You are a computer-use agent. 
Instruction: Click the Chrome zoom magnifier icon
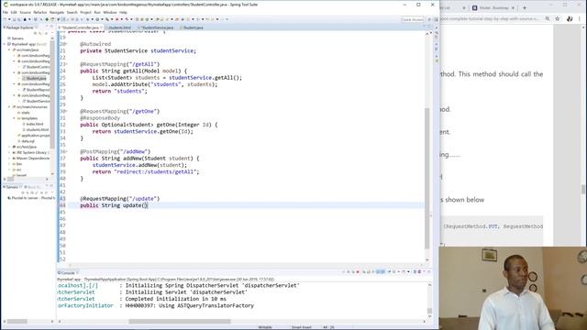coord(548,18)
